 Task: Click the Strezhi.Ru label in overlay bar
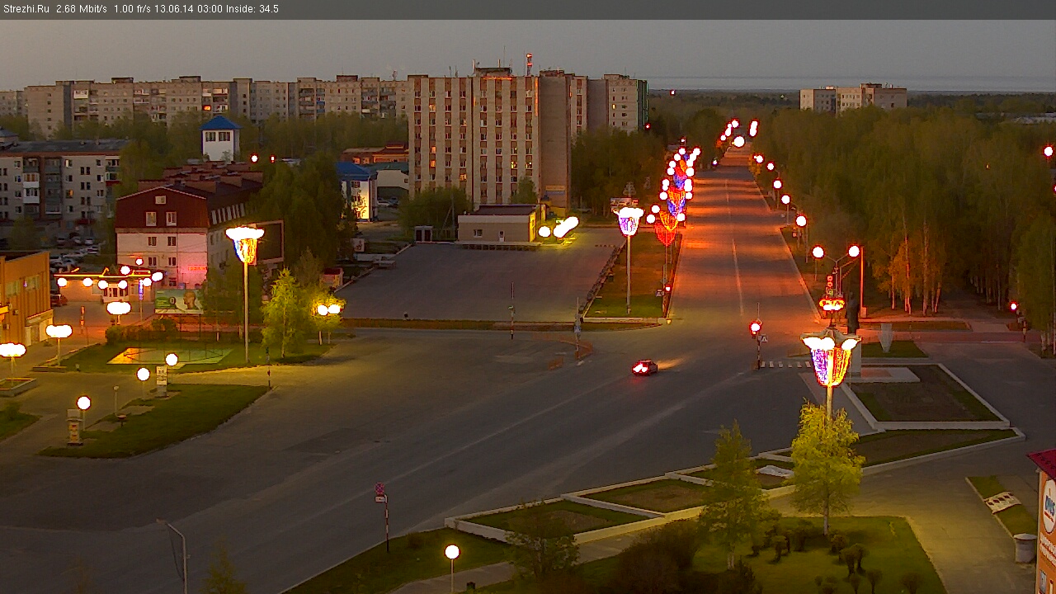click(26, 9)
